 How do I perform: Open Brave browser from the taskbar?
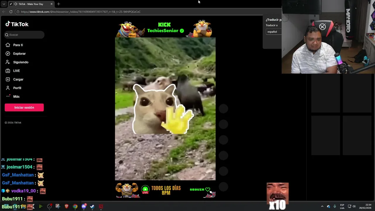coord(67,206)
